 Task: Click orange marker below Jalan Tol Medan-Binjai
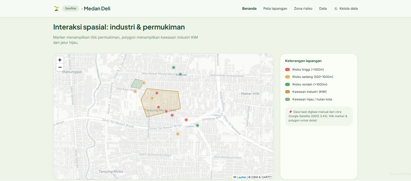point(178,134)
